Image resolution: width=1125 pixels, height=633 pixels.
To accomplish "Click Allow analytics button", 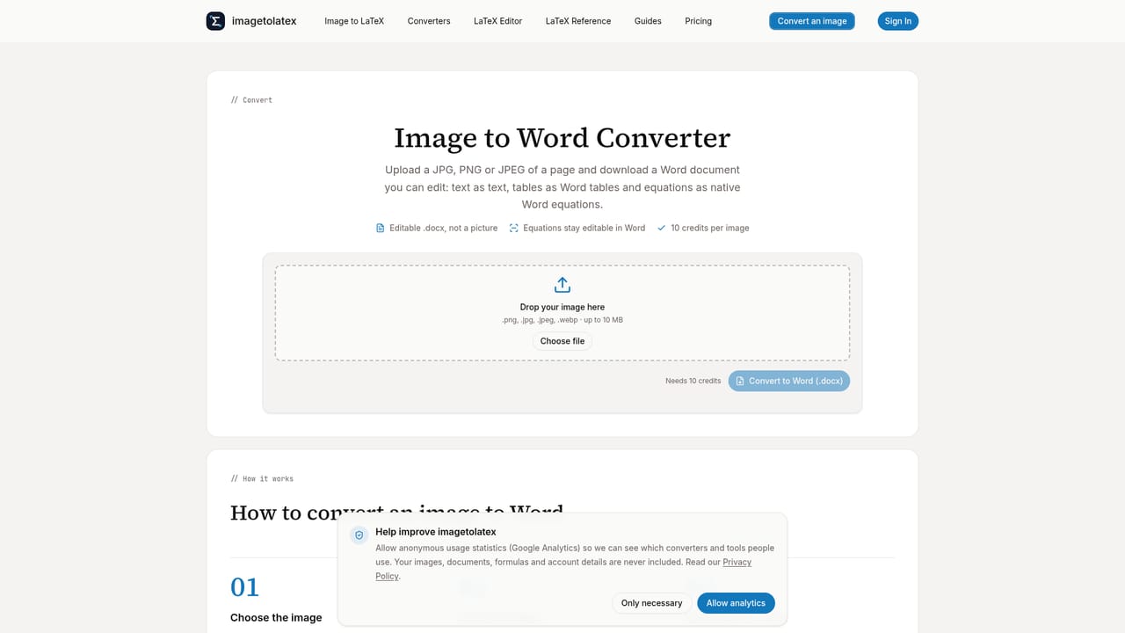I will tap(736, 603).
